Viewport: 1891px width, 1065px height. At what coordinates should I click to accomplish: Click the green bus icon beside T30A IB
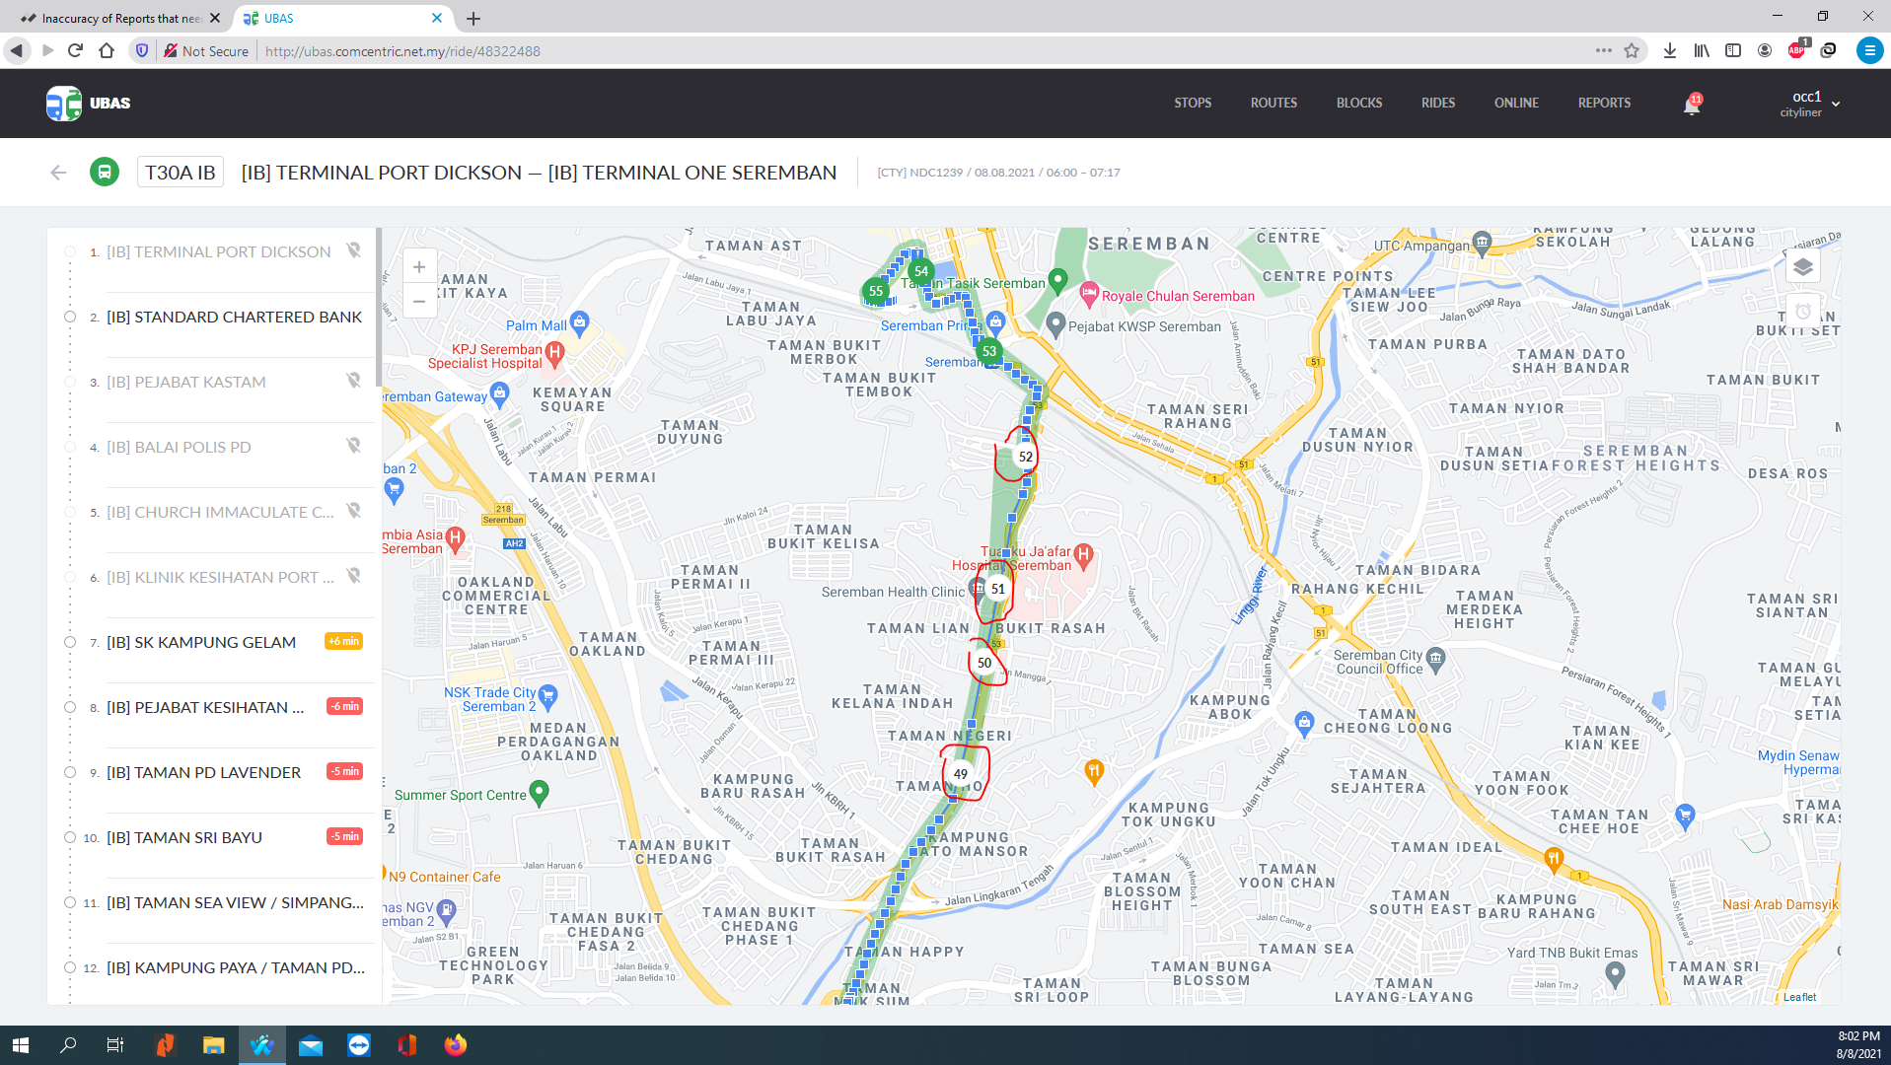(105, 173)
